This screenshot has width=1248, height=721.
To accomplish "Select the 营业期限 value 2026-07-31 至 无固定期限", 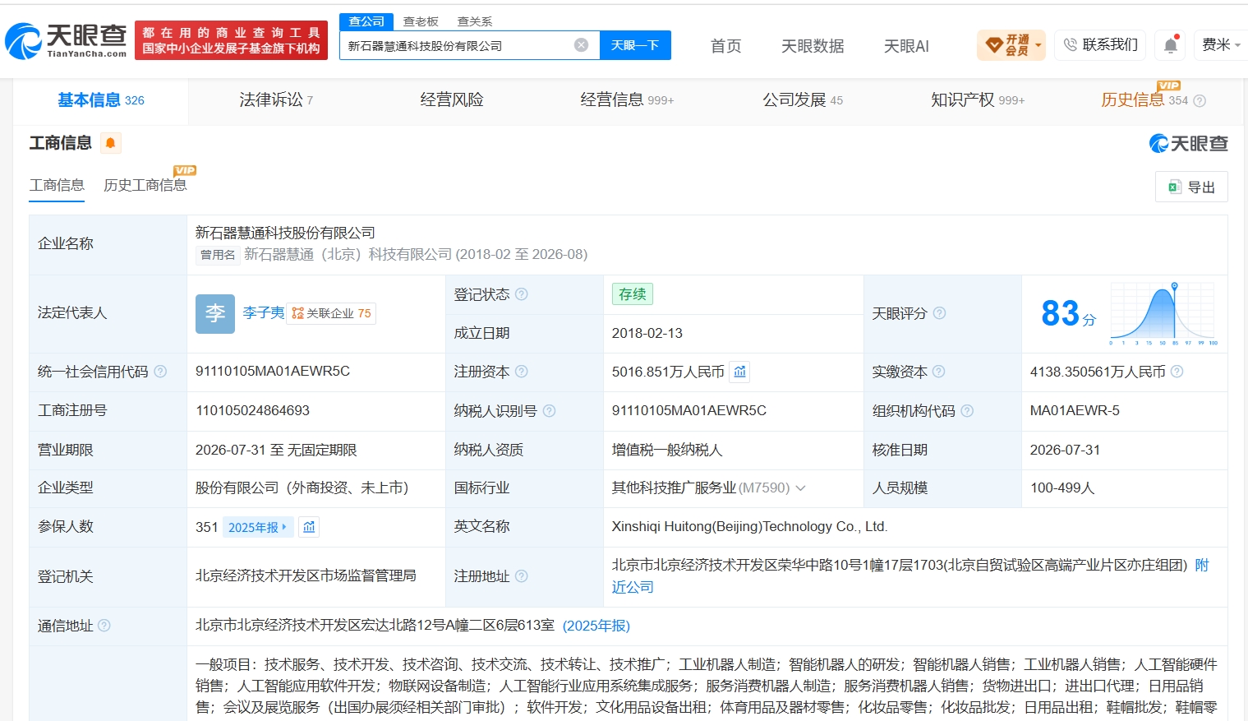I will point(276,450).
